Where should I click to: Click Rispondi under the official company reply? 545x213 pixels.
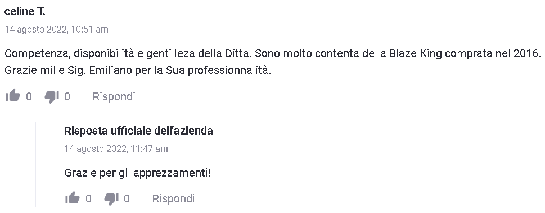pos(173,198)
